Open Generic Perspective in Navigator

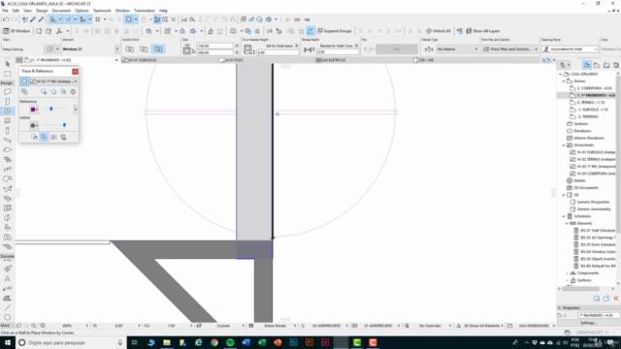(593, 203)
